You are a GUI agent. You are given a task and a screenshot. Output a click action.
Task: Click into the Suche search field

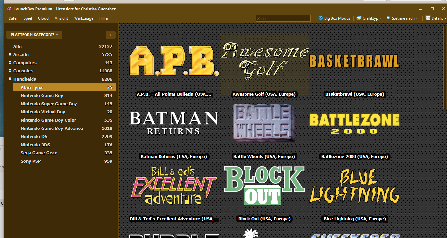tap(283, 19)
